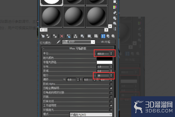
Task: Click the 细分 spinner arrows
Action: click(x=111, y=75)
